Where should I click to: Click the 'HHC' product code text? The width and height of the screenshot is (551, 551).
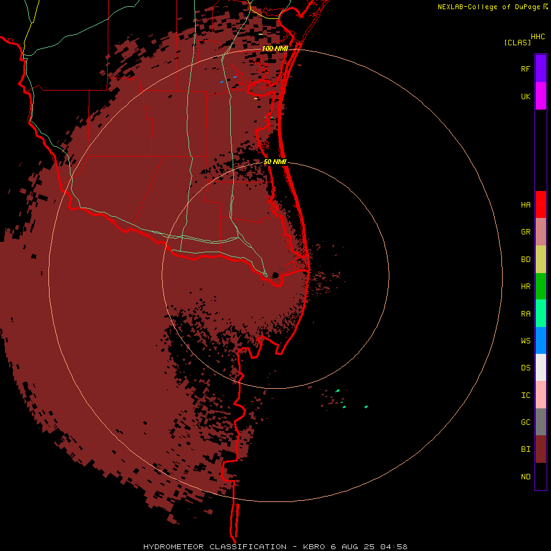(538, 37)
